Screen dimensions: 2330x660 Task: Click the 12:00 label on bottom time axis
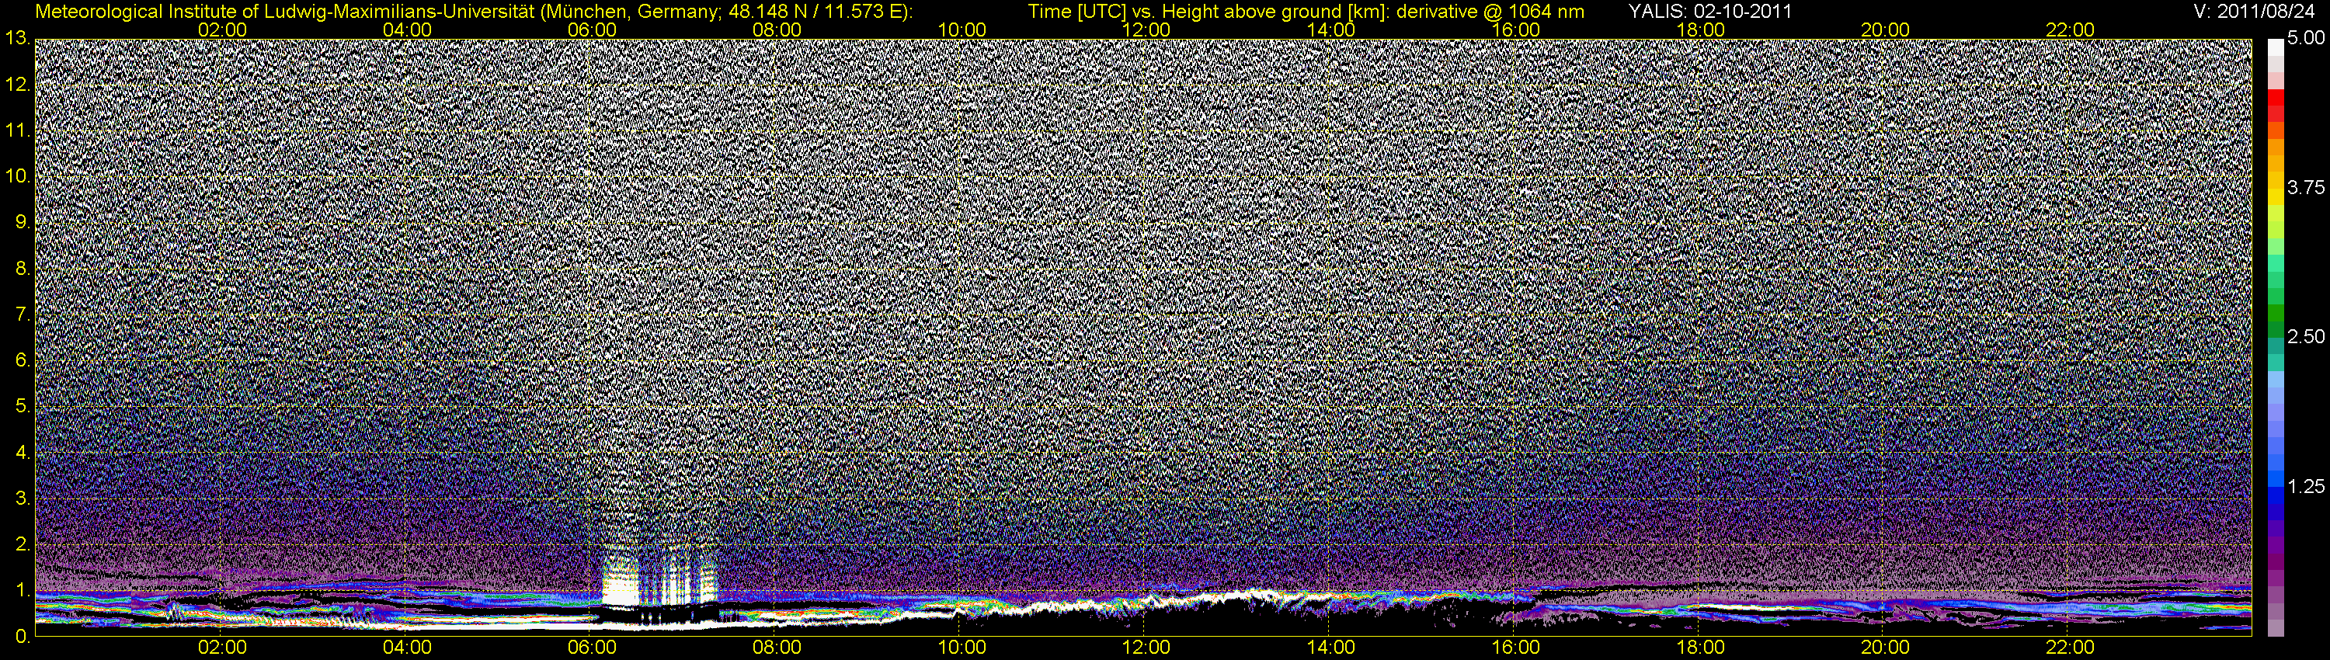point(1146,648)
